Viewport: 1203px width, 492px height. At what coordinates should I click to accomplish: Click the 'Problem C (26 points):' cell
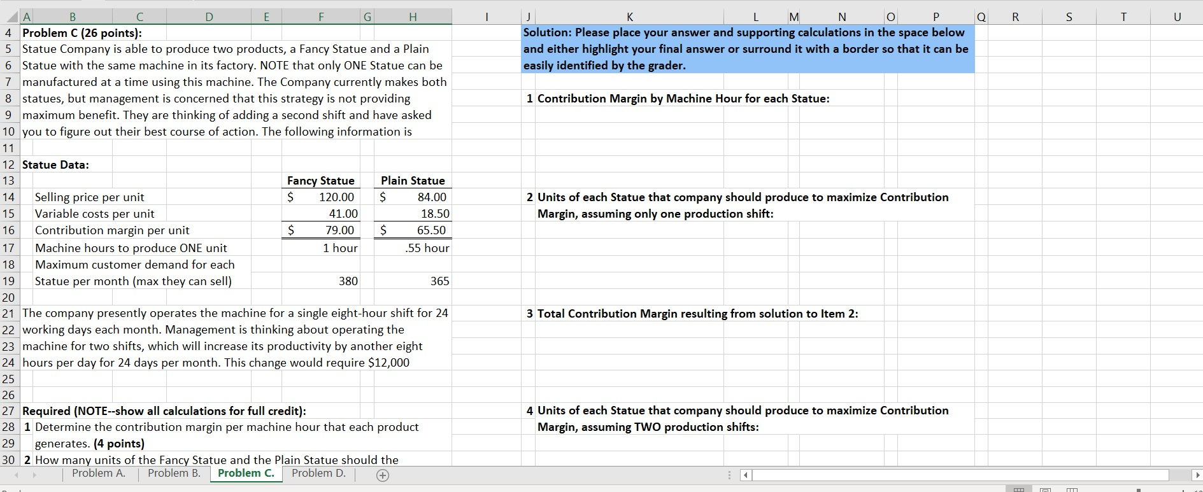point(83,32)
